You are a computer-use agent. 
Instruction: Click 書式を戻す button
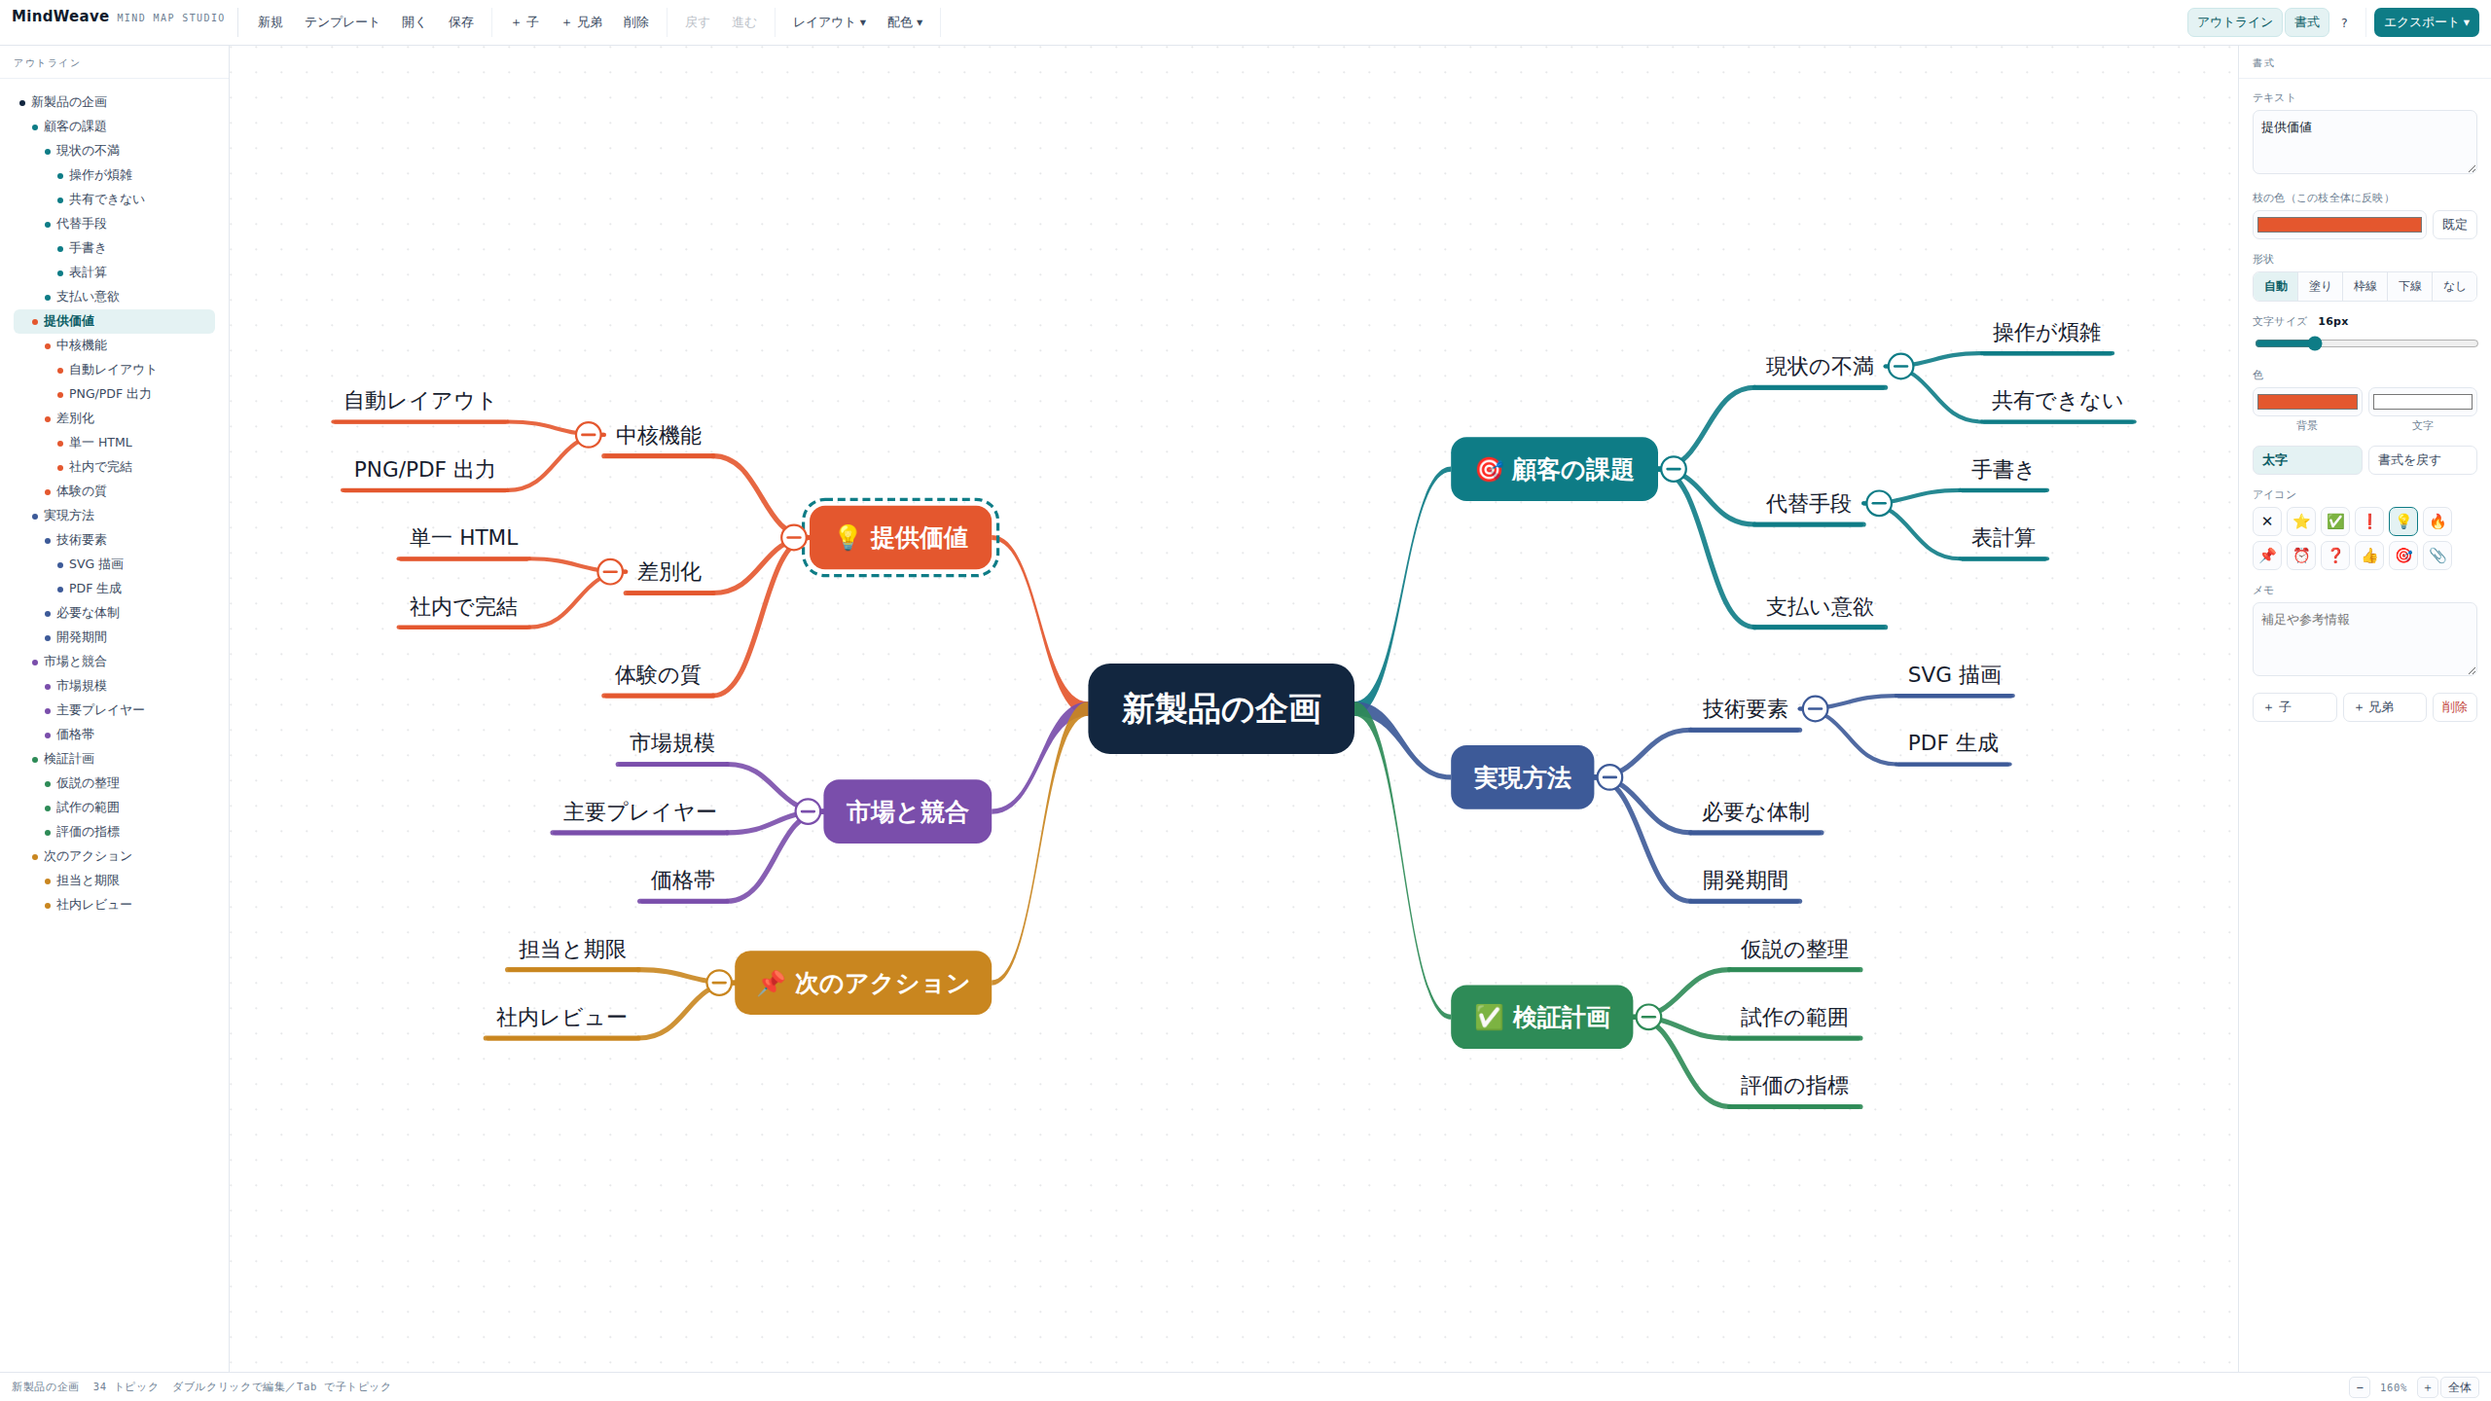[x=2423, y=460]
